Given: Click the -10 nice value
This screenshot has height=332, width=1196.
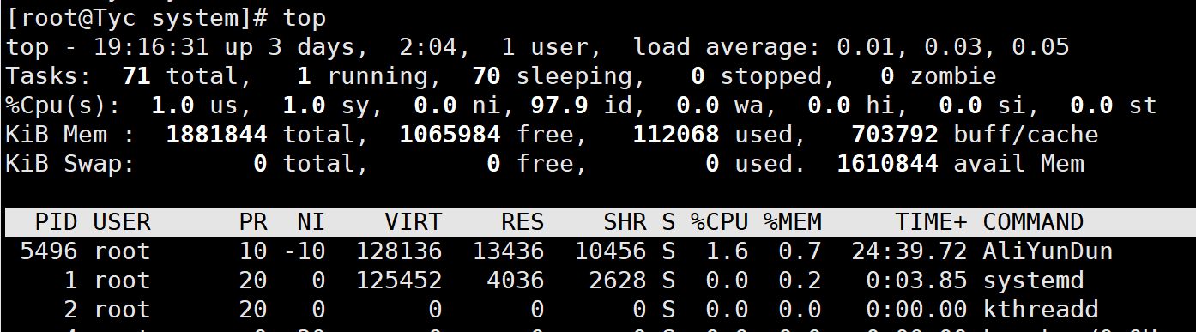Looking at the screenshot, I should coord(305,251).
